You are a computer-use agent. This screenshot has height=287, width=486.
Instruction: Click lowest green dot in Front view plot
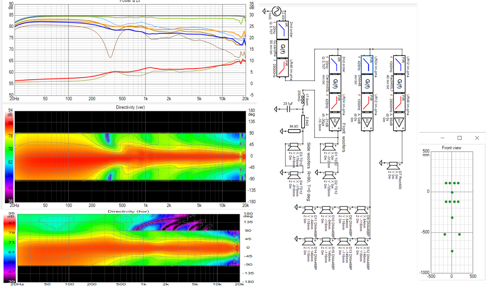click(x=452, y=251)
